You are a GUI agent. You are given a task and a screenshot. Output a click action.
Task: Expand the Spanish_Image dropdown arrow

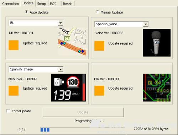point(61,69)
